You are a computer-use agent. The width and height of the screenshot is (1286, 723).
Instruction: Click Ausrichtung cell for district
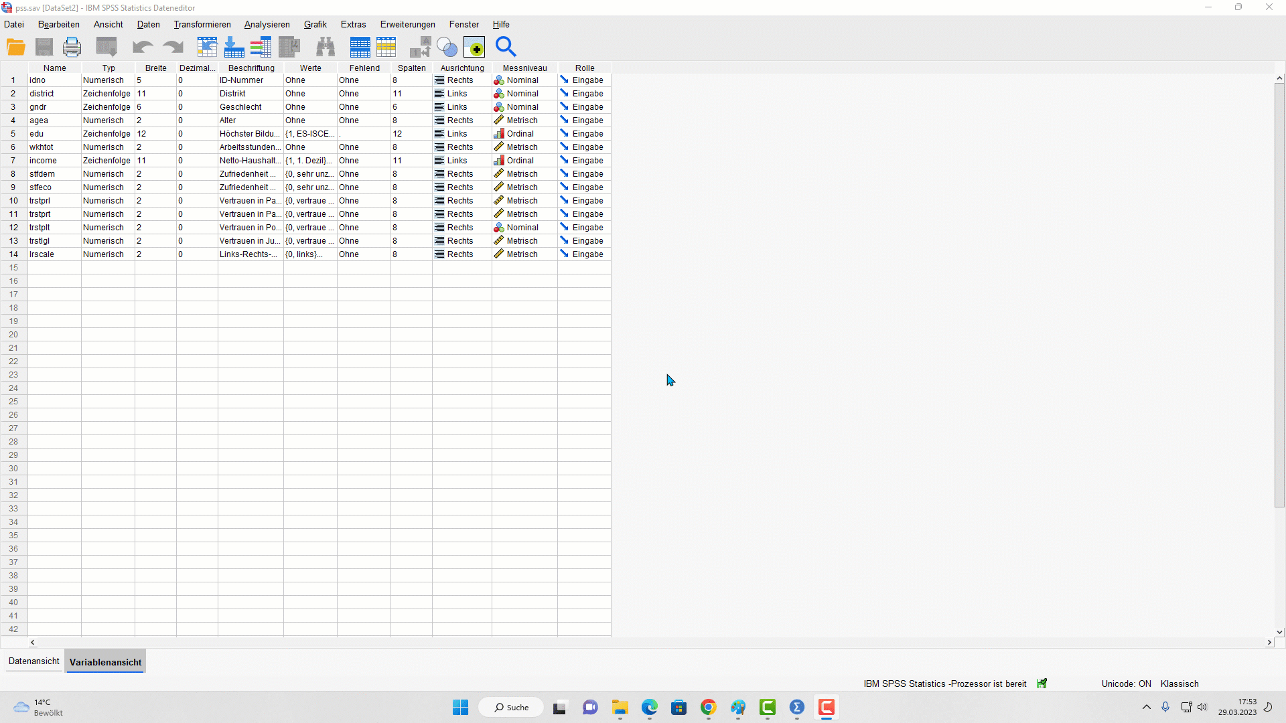(462, 94)
